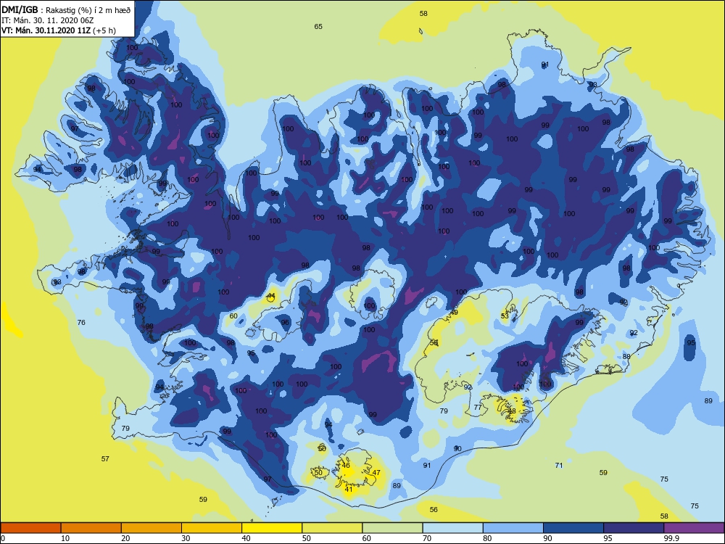
Task: Select the navy 95–99.9 legend swatch
Action: pyautogui.click(x=634, y=528)
